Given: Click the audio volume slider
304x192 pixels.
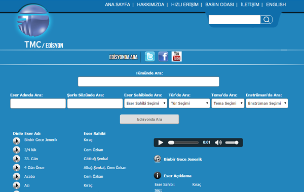Looking at the screenshot, I should pyautogui.click(x=232, y=142).
